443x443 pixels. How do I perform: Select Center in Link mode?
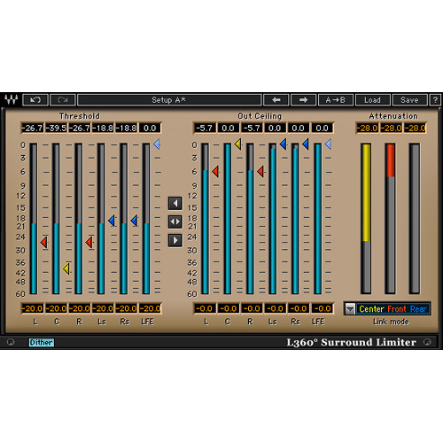pos(371,309)
